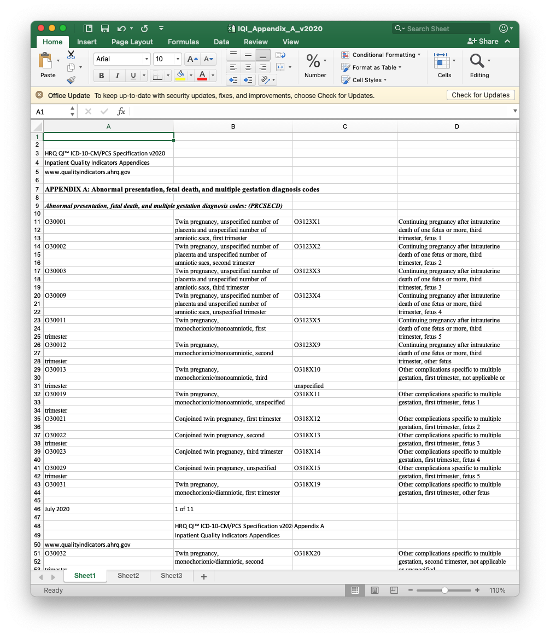Zoom out with the minus button
Image resolution: width=550 pixels, height=637 pixels.
tap(411, 590)
